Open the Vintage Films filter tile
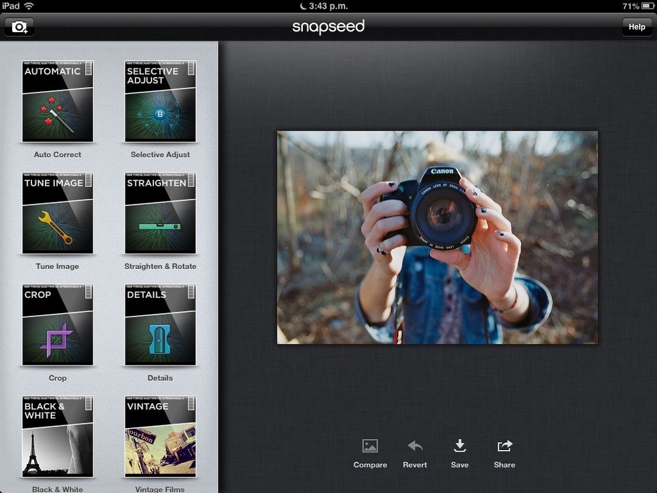Screen dimensions: 657x493 [x=160, y=437]
